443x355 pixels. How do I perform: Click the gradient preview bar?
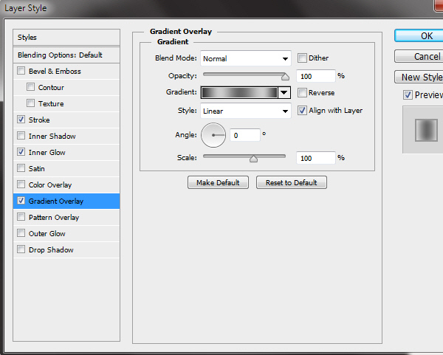(x=238, y=93)
